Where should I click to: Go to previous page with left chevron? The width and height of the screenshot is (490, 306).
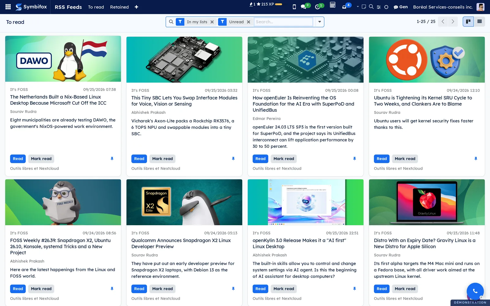(x=443, y=21)
